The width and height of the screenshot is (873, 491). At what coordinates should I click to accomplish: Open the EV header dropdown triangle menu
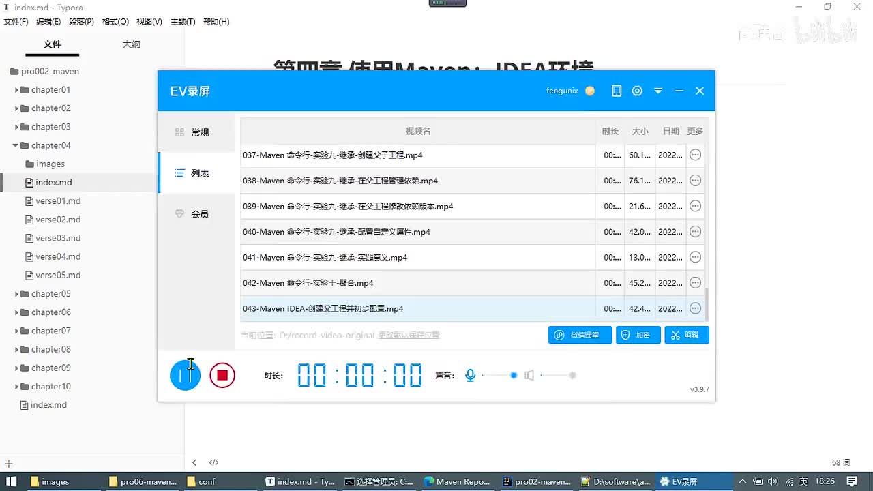pyautogui.click(x=658, y=91)
